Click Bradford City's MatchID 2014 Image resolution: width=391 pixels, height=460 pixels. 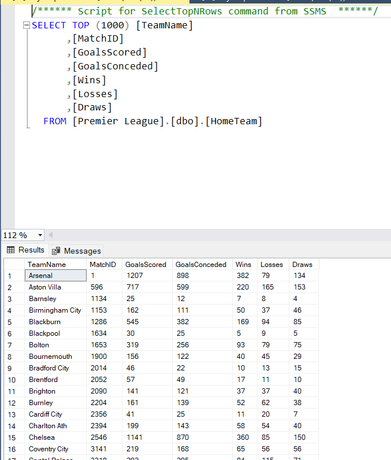[x=104, y=368]
